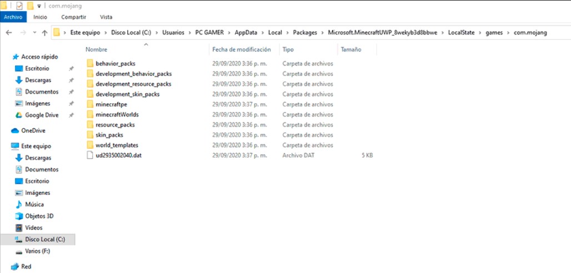Viewport: 571px width, 273px height.
Task: Expand chevron after LocalState breadcrumb
Action: [480, 32]
